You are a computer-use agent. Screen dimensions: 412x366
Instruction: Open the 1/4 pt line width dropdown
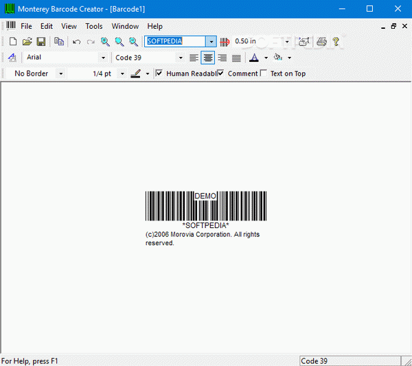tap(122, 73)
